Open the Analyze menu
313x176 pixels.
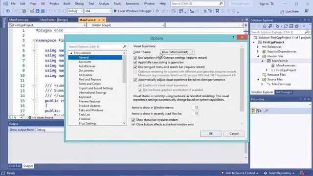pyautogui.click(x=104, y=3)
